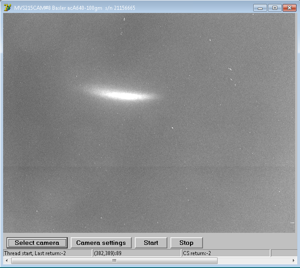Close the Basler camera window
This screenshot has width=300, height=268.
click(289, 8)
